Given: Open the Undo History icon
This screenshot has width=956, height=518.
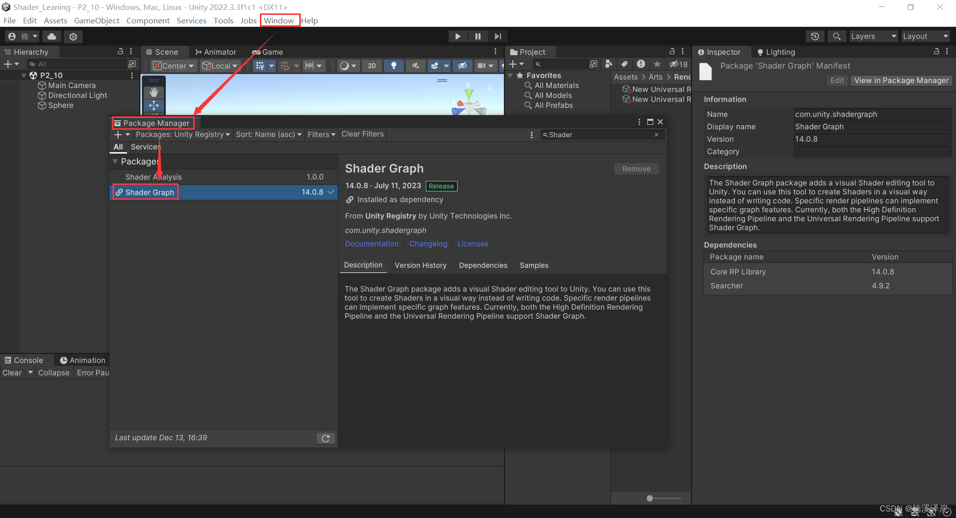Looking at the screenshot, I should tap(815, 36).
